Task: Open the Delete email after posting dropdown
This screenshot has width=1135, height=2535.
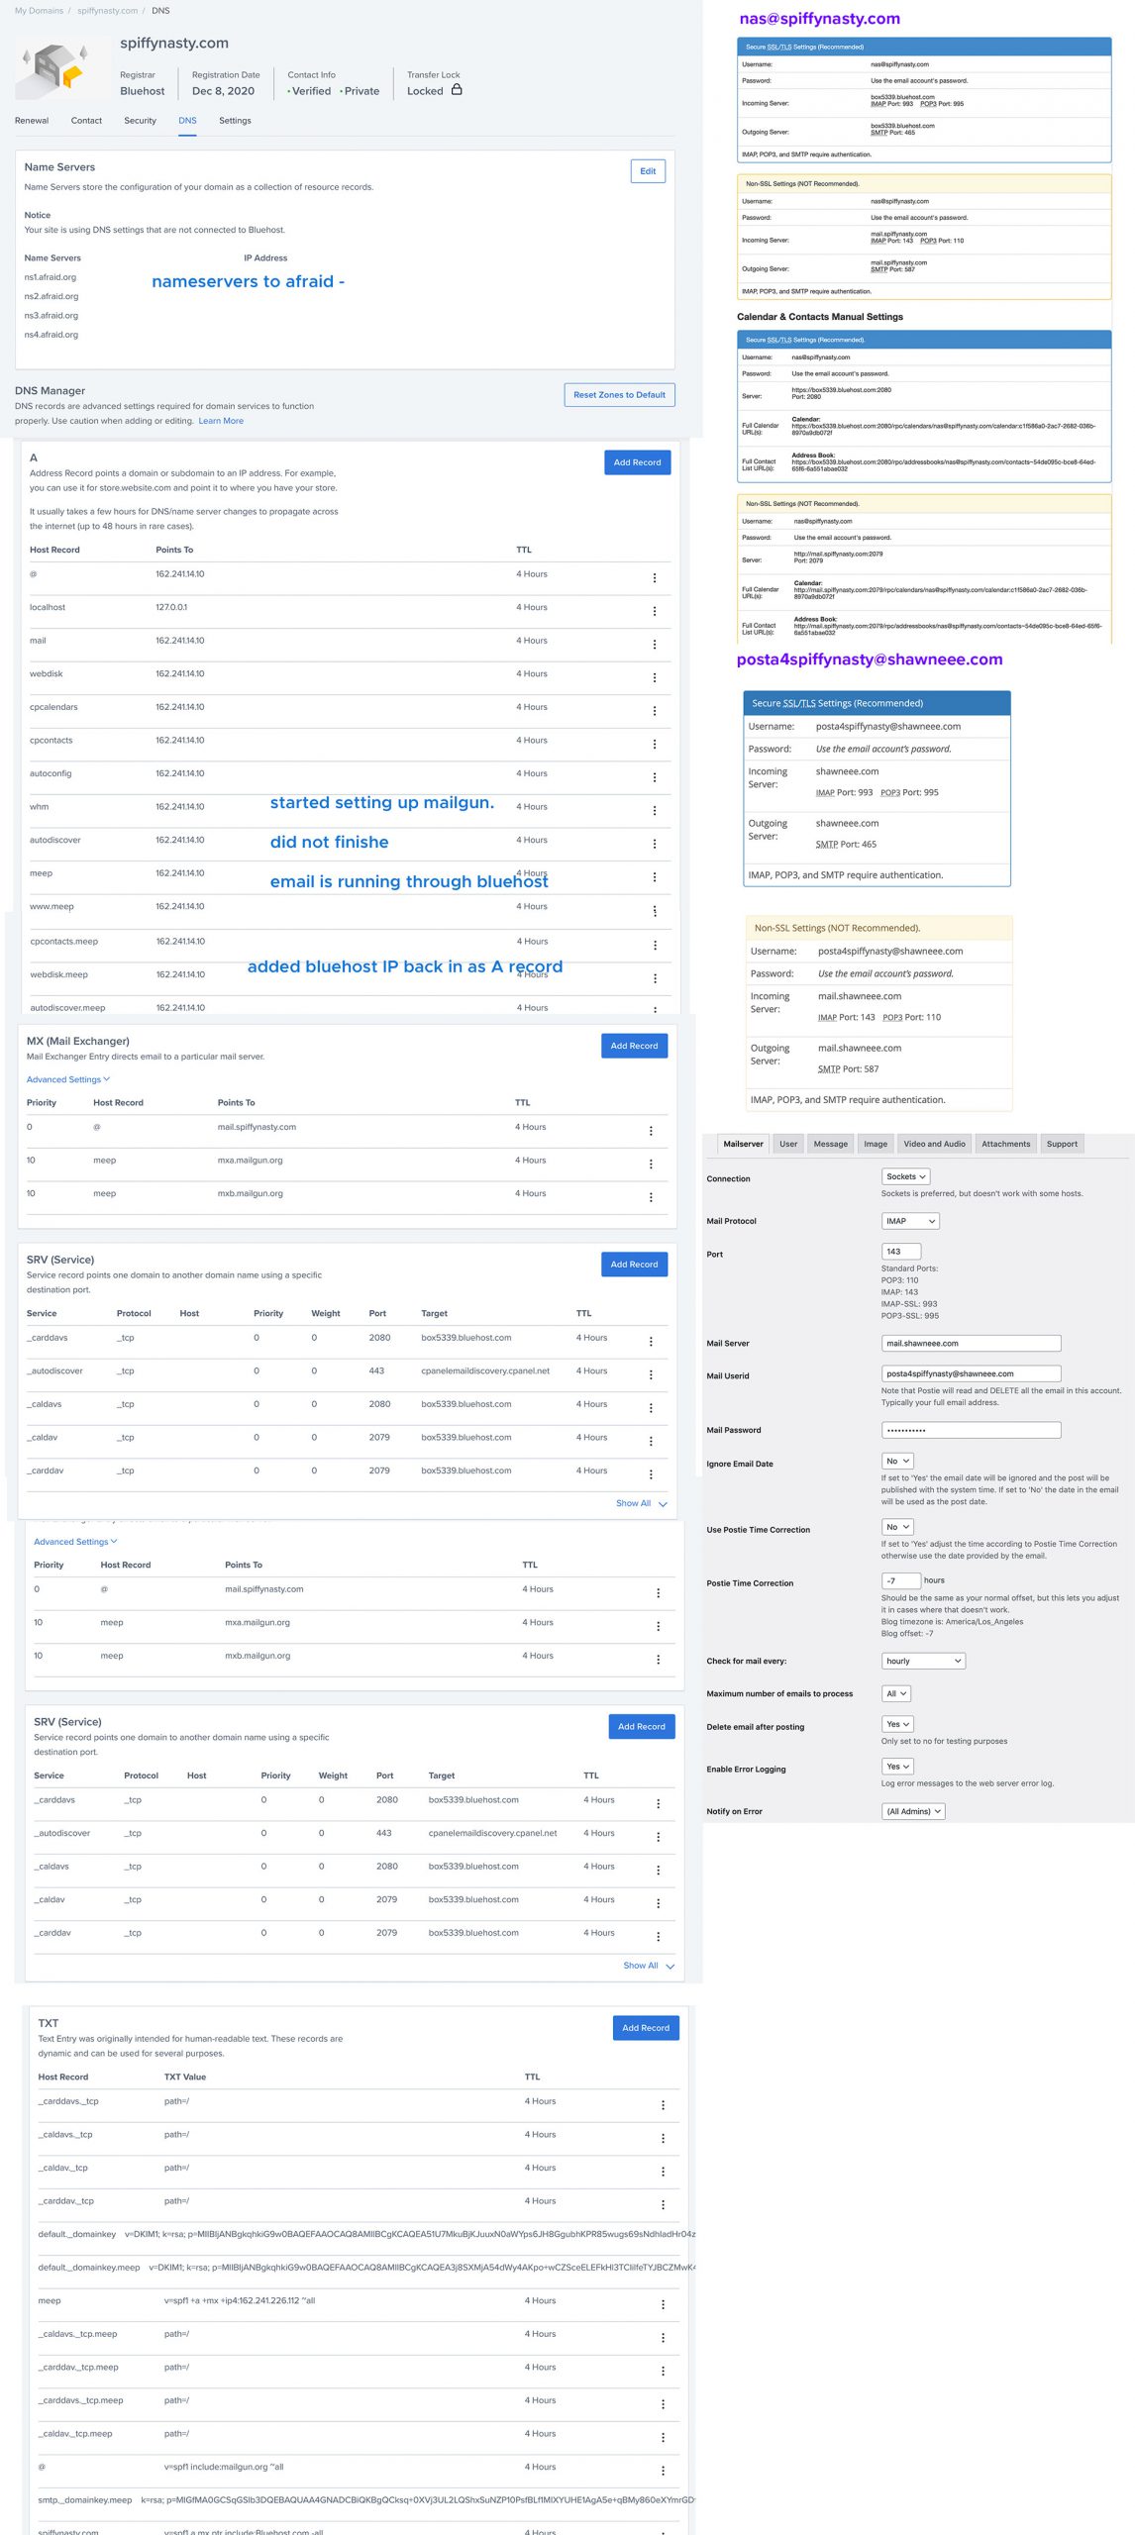Action: [x=897, y=1724]
